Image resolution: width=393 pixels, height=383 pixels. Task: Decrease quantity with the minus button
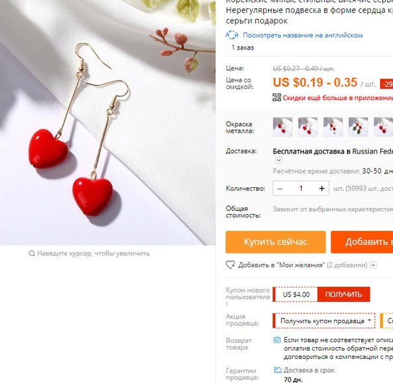280,189
